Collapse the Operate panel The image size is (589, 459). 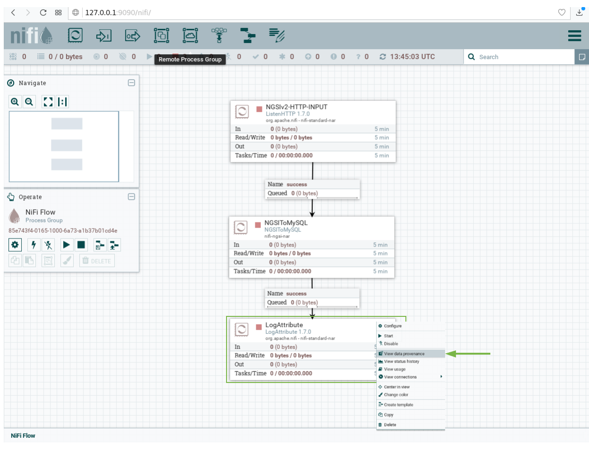point(131,196)
